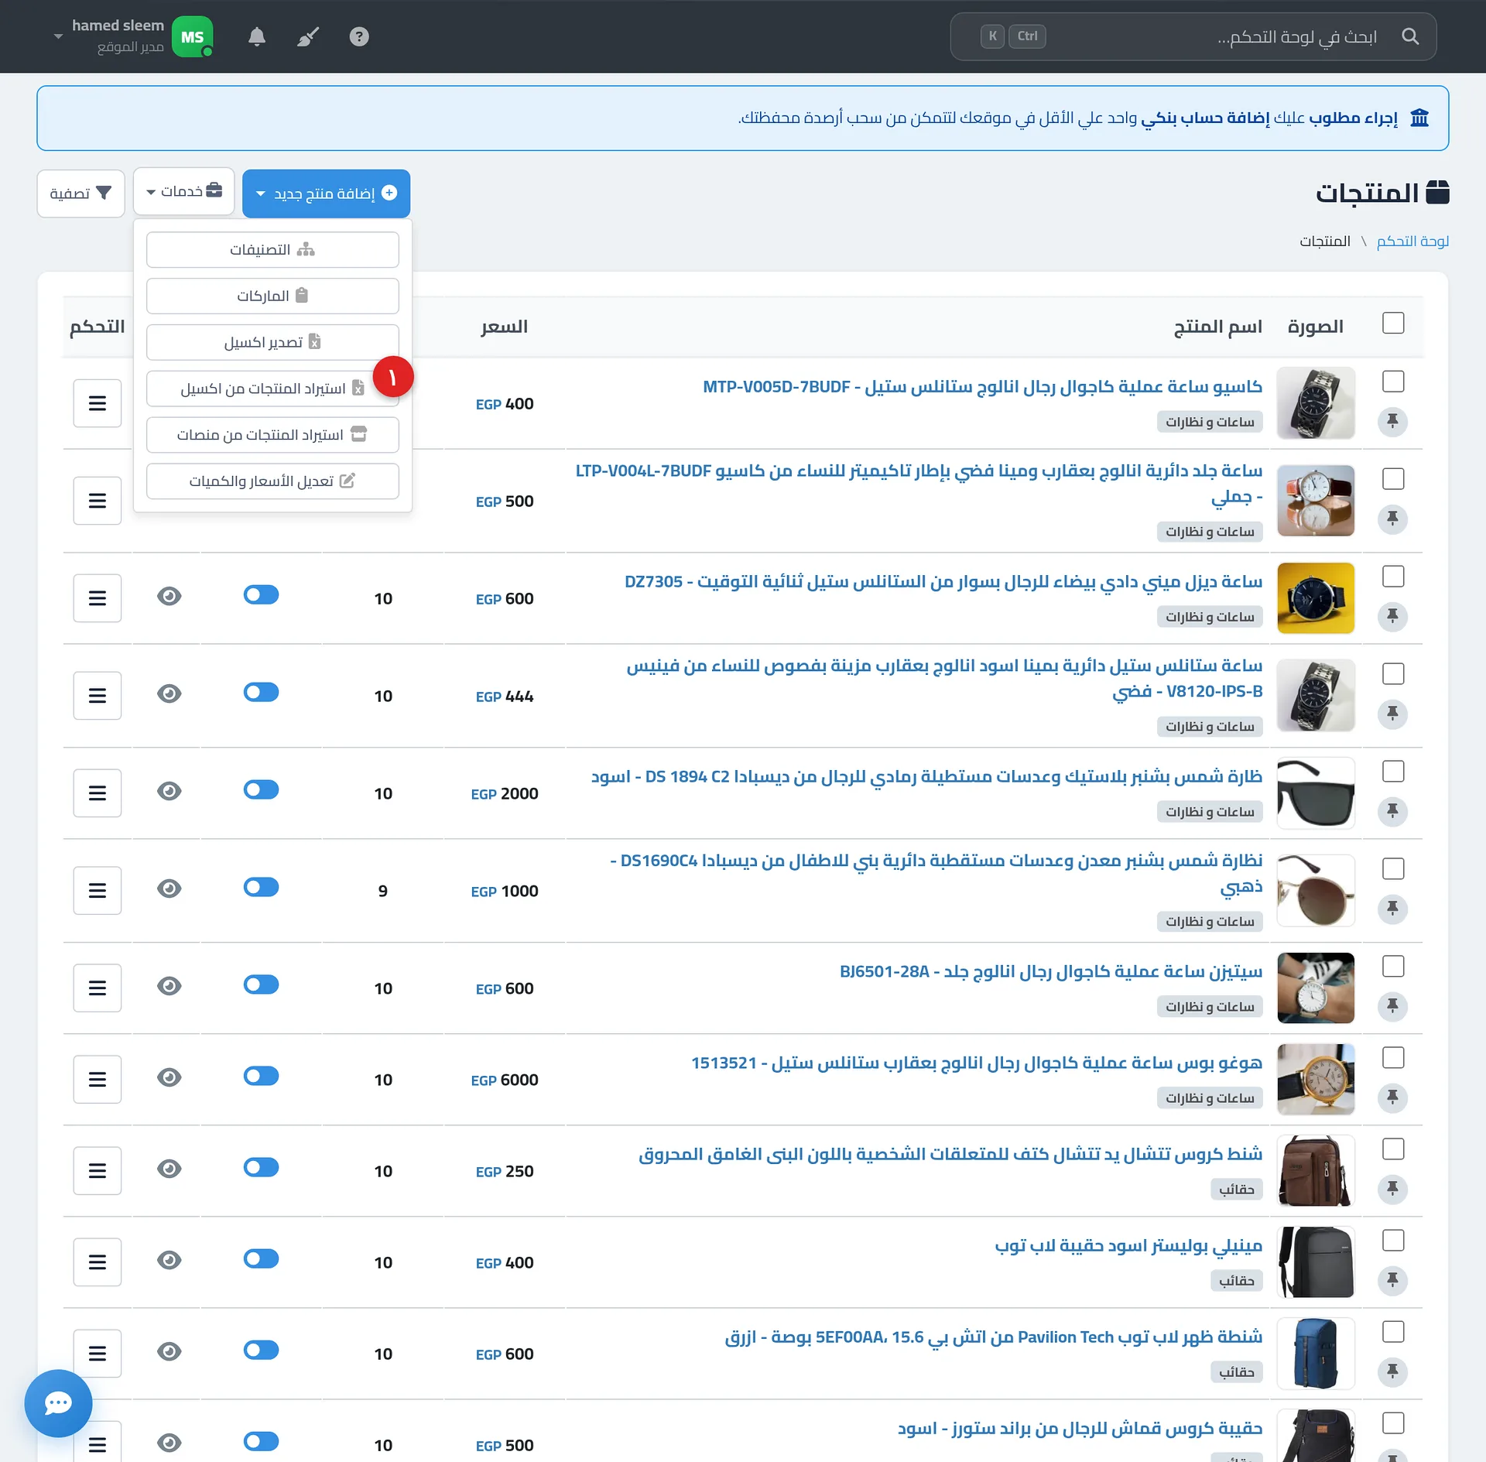Select the LTP-V004L-7BUDF product checkbox
The height and width of the screenshot is (1462, 1486).
pos(1393,479)
